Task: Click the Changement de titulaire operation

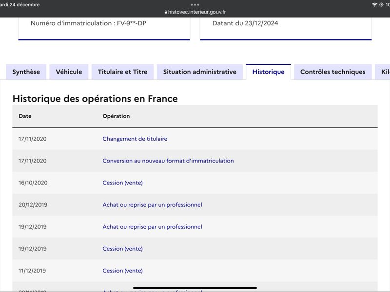Action: pos(135,139)
